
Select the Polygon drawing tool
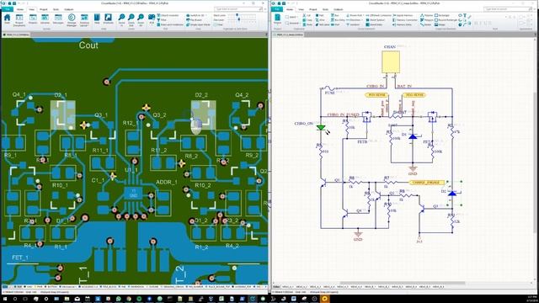coord(426,20)
